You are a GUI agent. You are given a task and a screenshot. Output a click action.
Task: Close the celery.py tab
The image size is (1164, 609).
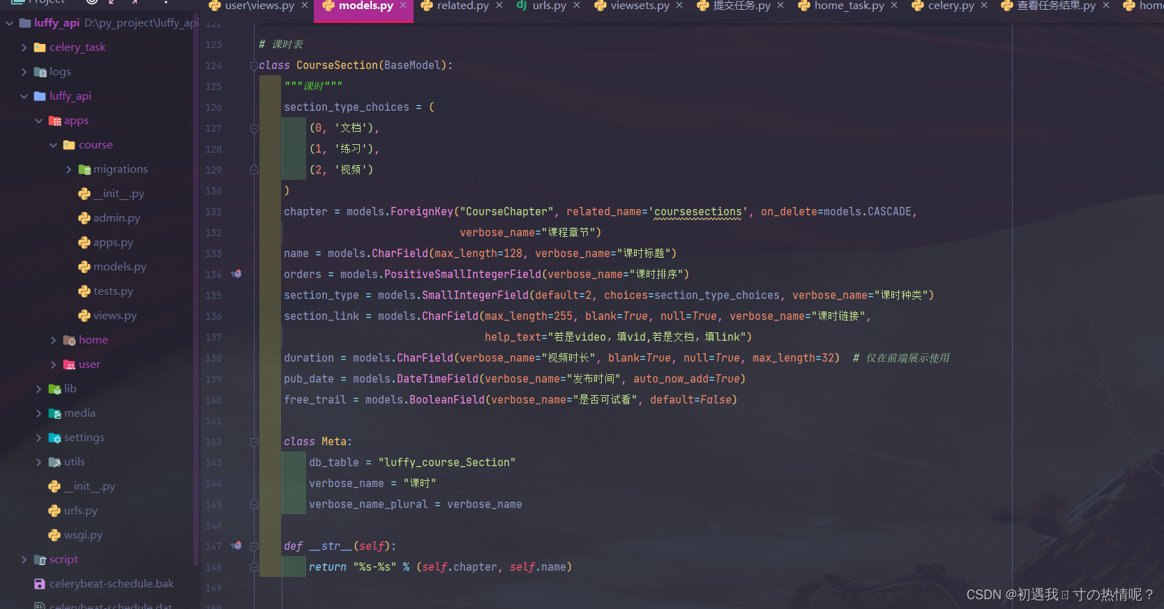[x=984, y=6]
